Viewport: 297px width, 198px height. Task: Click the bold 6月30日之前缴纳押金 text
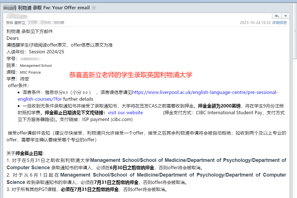132,168
